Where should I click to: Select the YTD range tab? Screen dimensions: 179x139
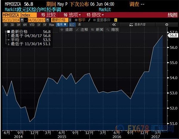pos(32,25)
